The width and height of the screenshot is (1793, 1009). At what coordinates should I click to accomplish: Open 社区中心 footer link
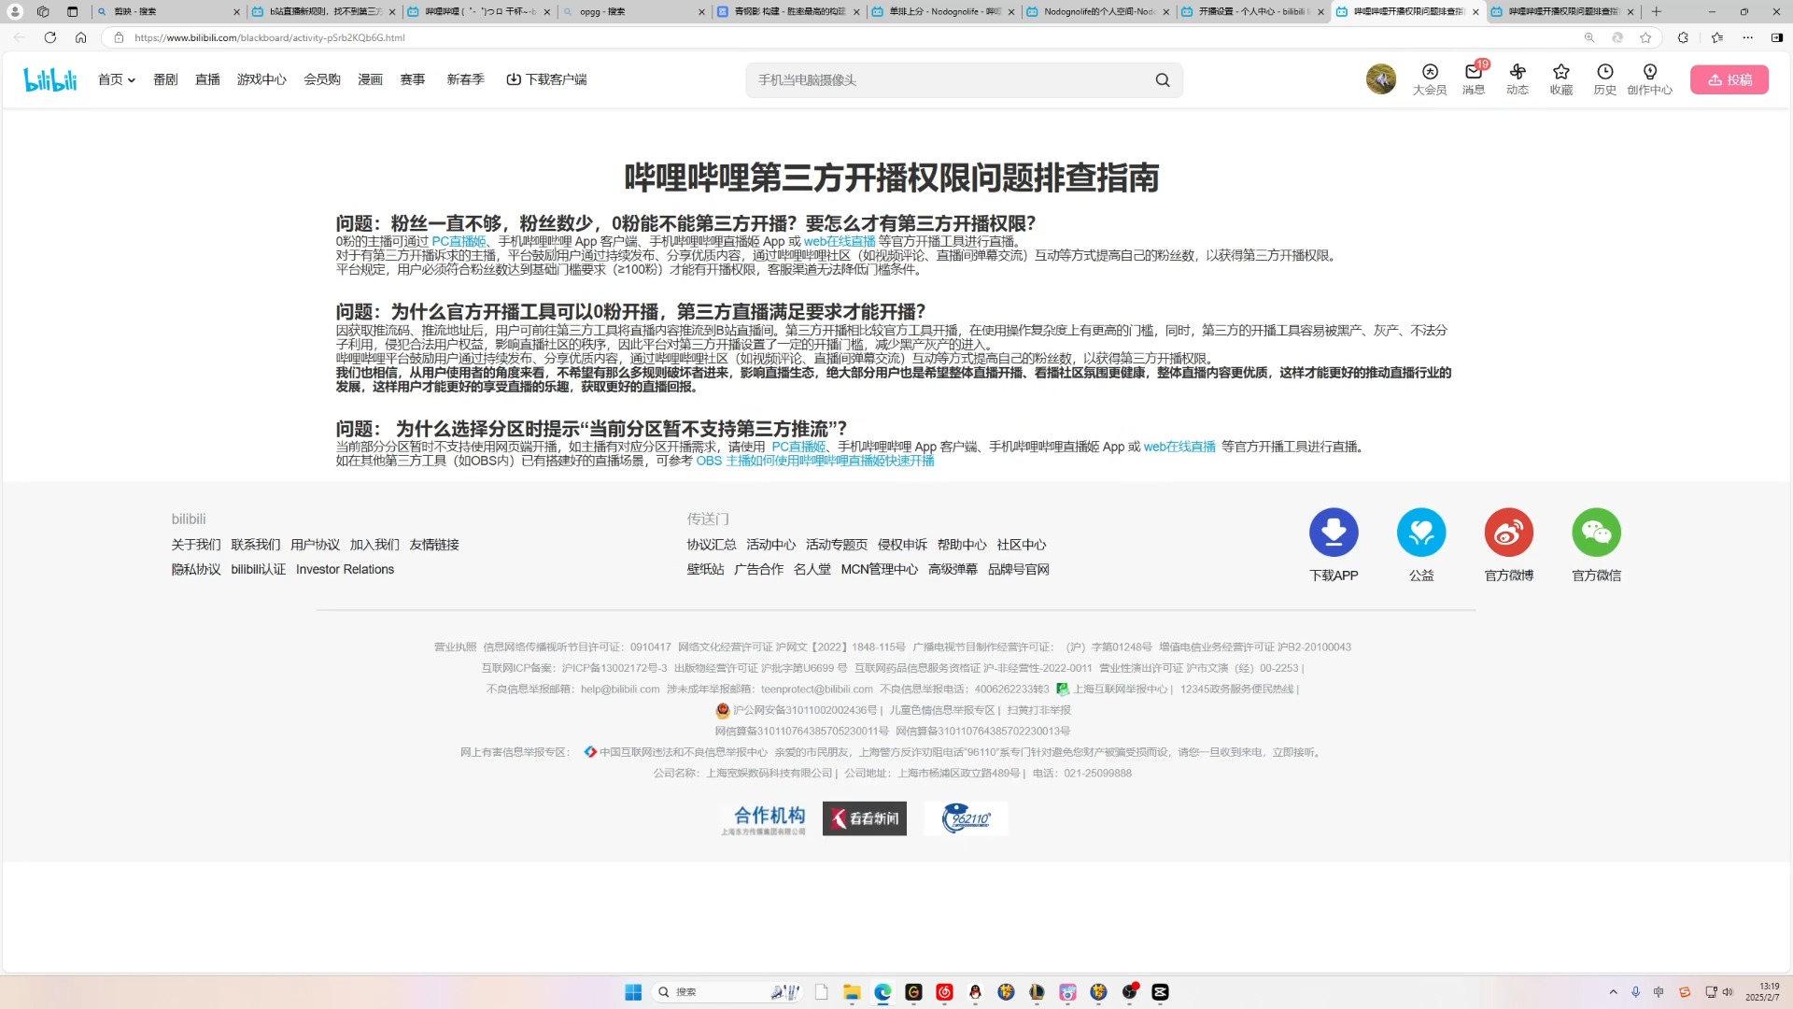pyautogui.click(x=1022, y=545)
